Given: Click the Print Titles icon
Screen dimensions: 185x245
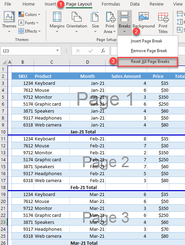Looking at the screenshot, I should [163, 17].
